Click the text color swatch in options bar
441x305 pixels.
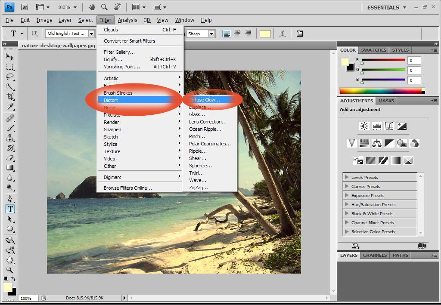point(265,34)
